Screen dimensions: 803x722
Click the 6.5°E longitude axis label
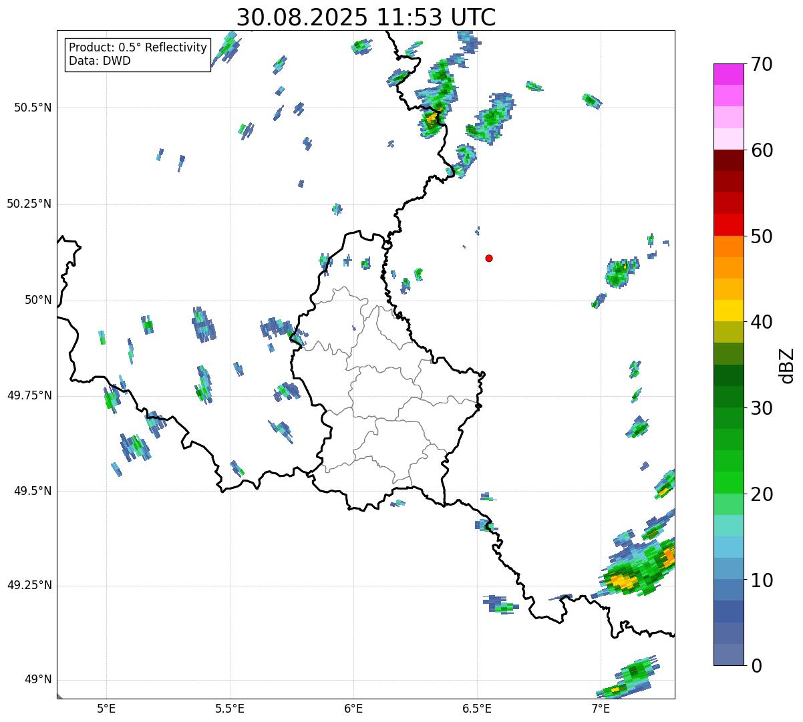(477, 707)
